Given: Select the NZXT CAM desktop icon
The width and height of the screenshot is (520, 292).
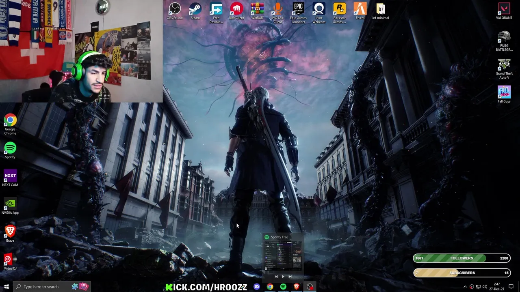Looking at the screenshot, I should point(10,178).
